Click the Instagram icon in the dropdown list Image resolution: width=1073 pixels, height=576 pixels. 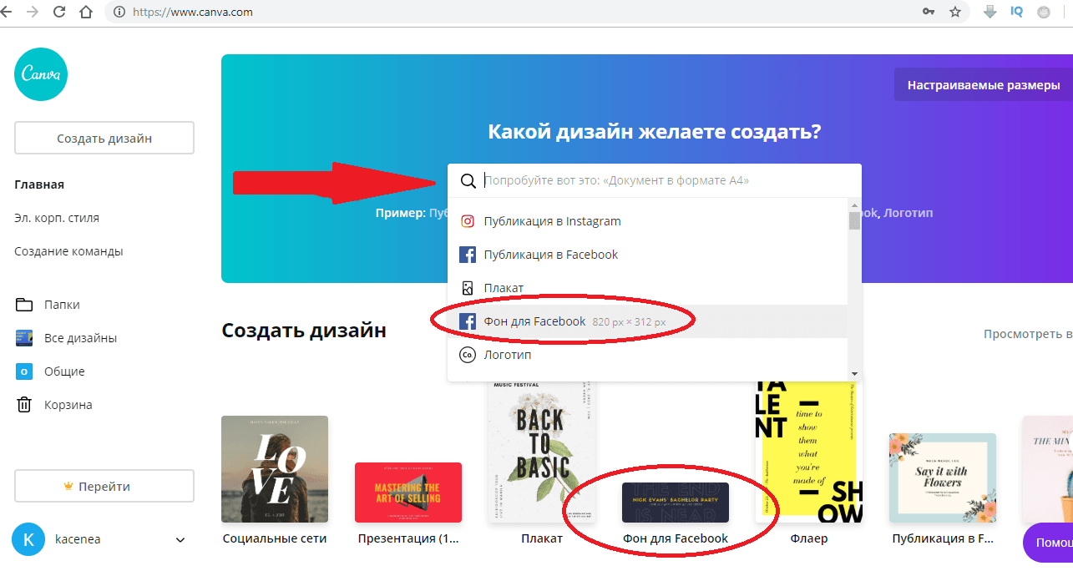(468, 221)
